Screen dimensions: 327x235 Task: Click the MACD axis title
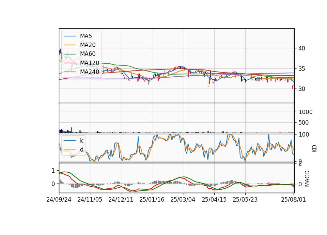(x=307, y=178)
